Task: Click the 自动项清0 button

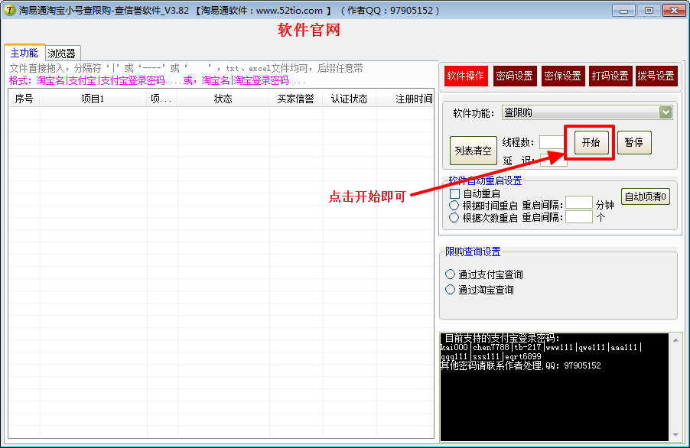Action: 645,196
